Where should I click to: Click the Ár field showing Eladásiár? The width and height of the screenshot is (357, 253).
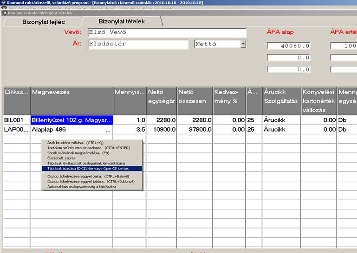click(138, 44)
